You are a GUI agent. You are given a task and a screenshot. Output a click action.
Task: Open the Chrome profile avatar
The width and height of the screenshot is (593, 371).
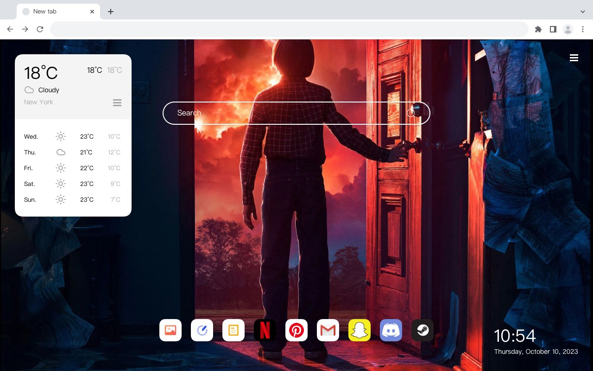tap(568, 29)
